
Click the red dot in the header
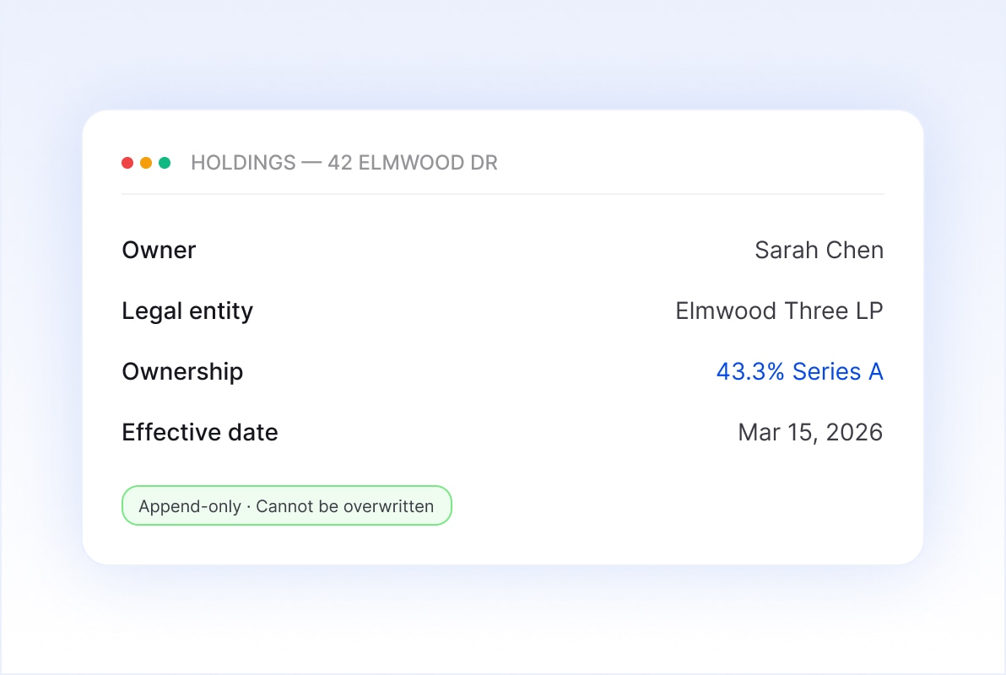tap(127, 163)
